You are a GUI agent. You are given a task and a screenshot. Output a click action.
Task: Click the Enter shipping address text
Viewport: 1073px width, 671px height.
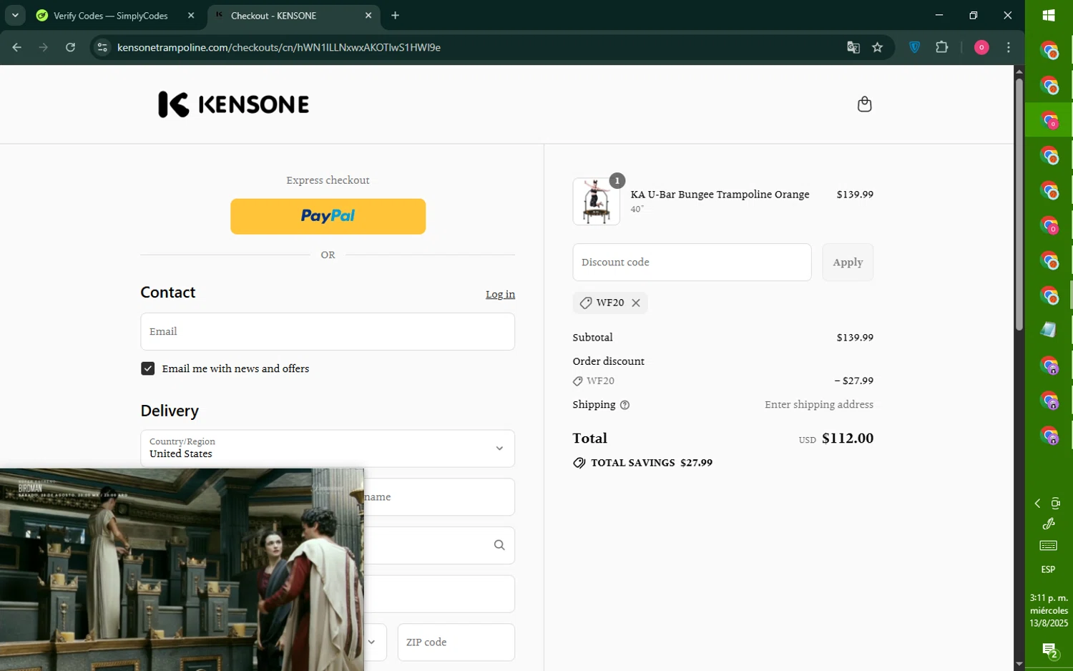tap(819, 404)
